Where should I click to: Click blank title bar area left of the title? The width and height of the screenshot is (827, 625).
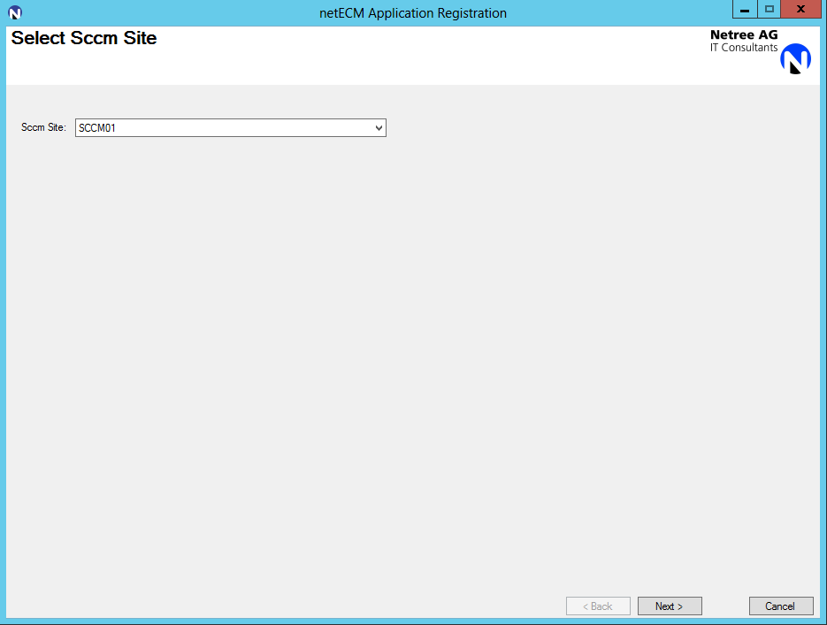coord(159,13)
